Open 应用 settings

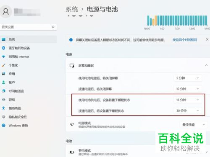pyautogui.click(x=29, y=74)
